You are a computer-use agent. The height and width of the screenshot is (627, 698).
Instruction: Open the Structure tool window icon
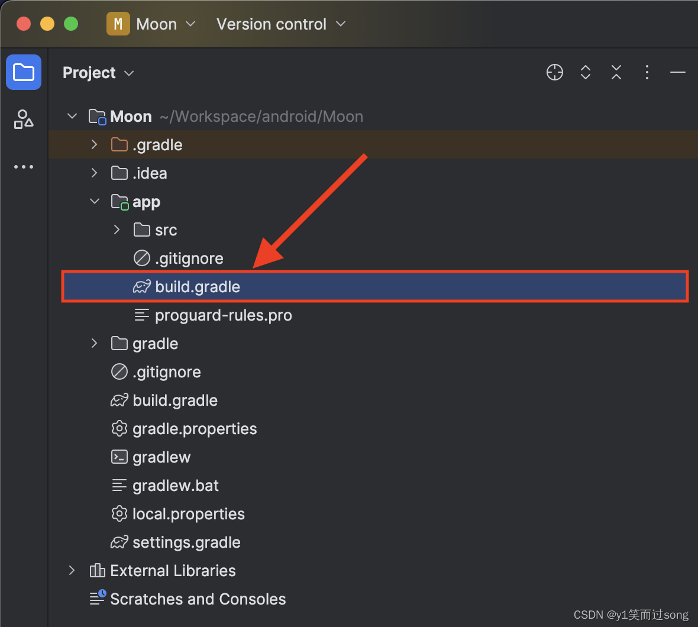click(24, 119)
